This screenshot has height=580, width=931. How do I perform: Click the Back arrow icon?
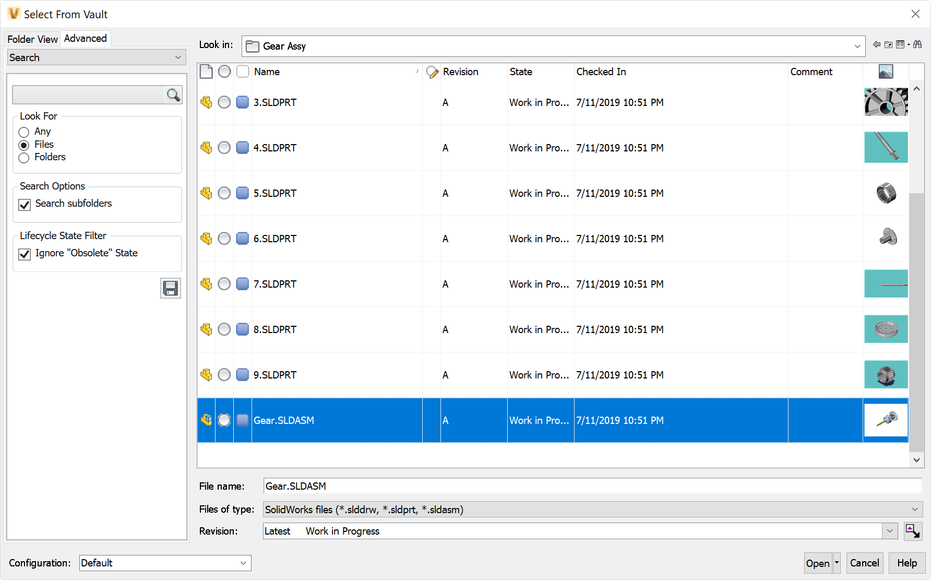[x=877, y=44]
